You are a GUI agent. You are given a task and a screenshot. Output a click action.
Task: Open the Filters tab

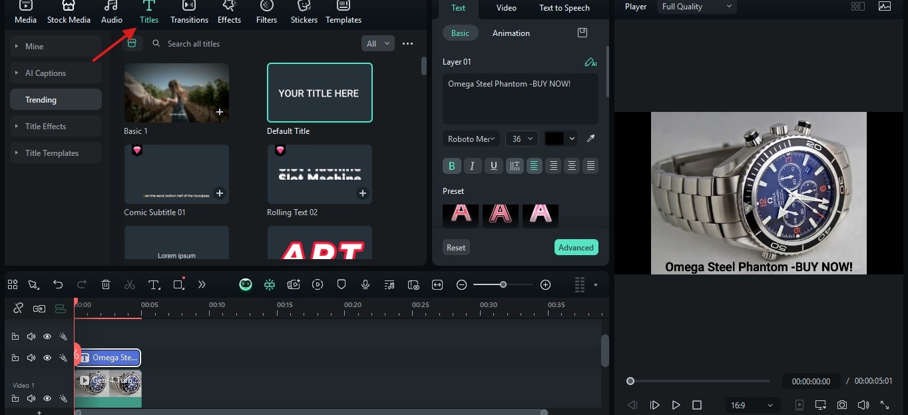266,13
